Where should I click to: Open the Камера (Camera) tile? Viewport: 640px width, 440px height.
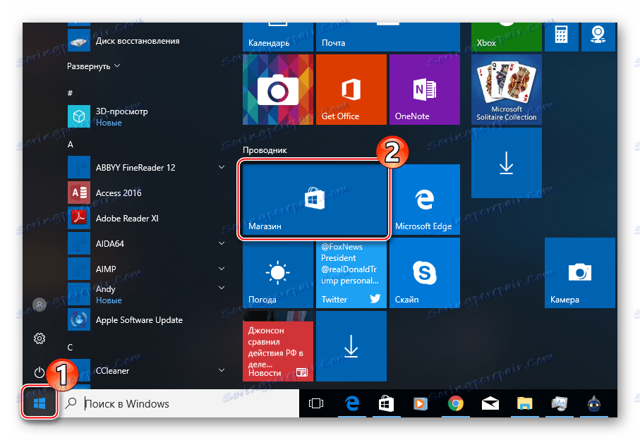[579, 274]
